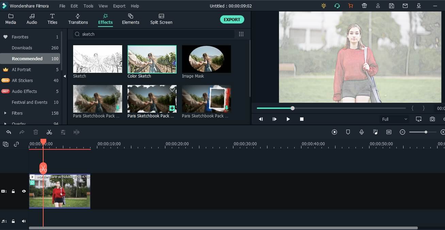Image resolution: width=445 pixels, height=230 pixels.
Task: Open the headset support icon
Action: 337,6
